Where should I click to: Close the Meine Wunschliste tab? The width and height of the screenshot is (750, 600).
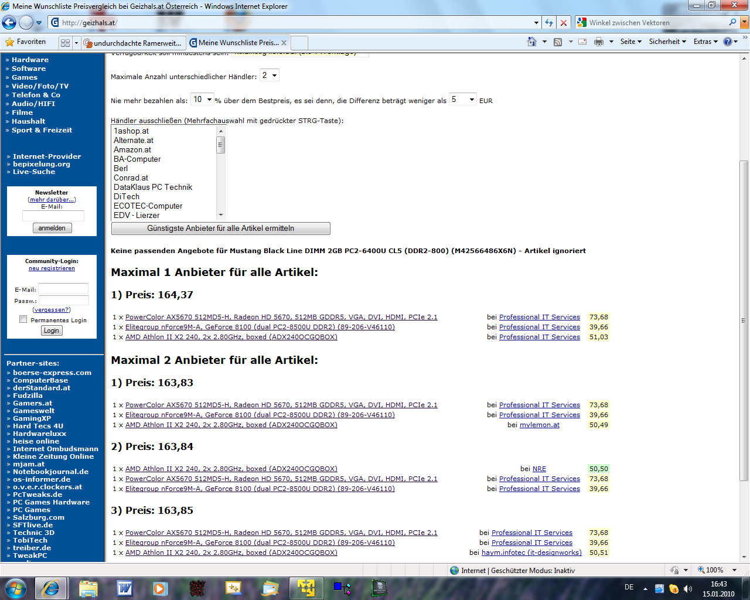pos(284,43)
